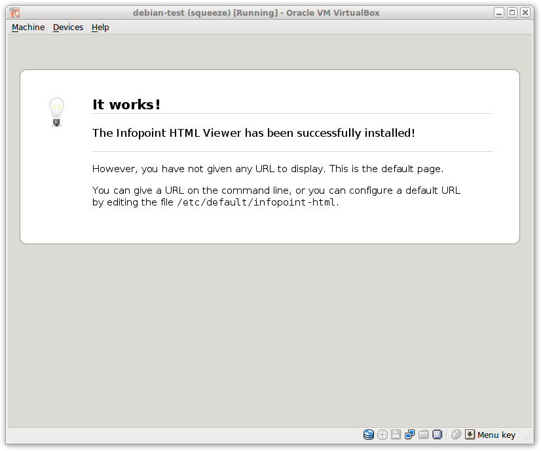Click the host key arrow icon
Screen dimensions: 541x451
click(470, 435)
